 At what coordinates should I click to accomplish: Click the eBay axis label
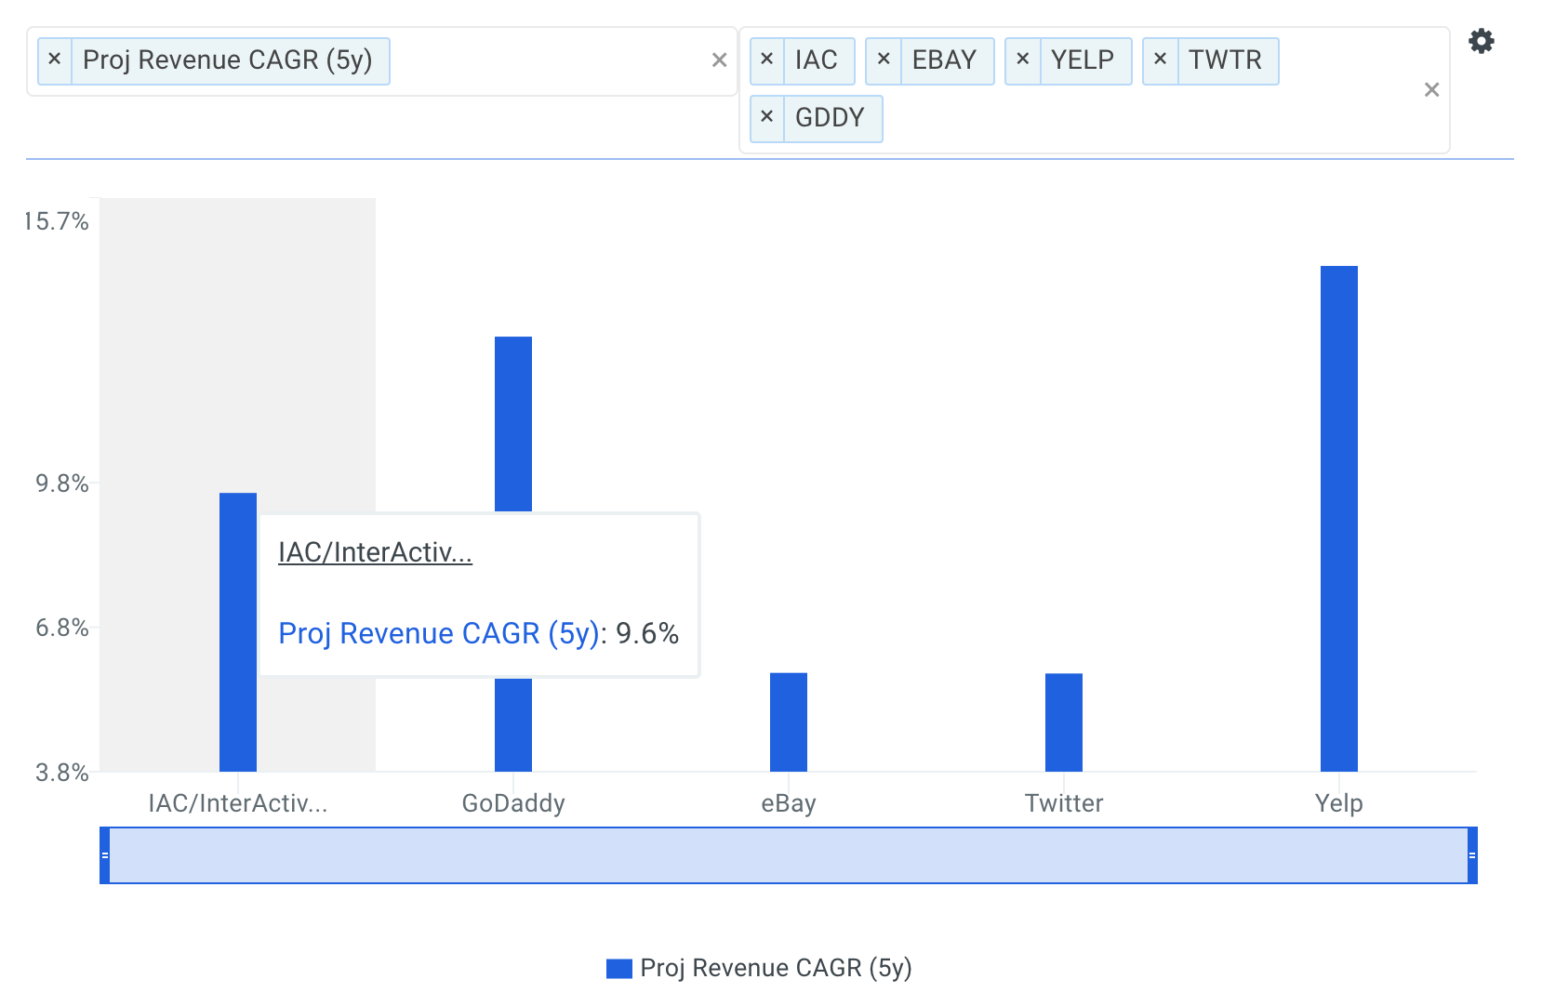coord(789,803)
